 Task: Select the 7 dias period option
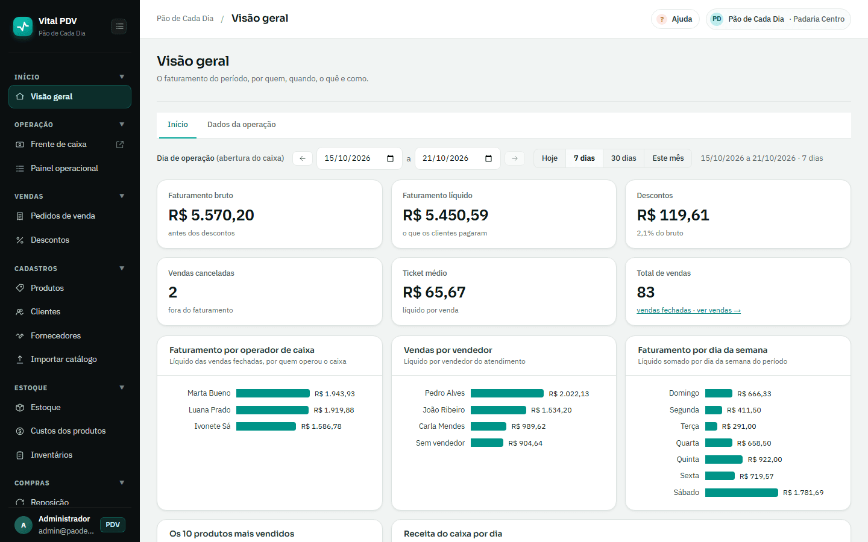[584, 158]
